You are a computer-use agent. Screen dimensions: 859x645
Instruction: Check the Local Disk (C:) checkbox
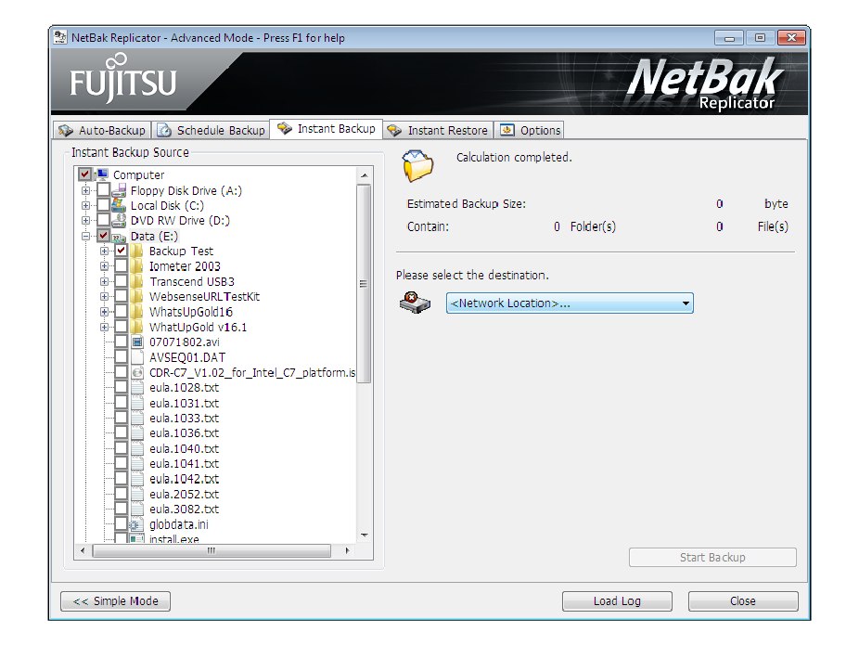pyautogui.click(x=103, y=205)
